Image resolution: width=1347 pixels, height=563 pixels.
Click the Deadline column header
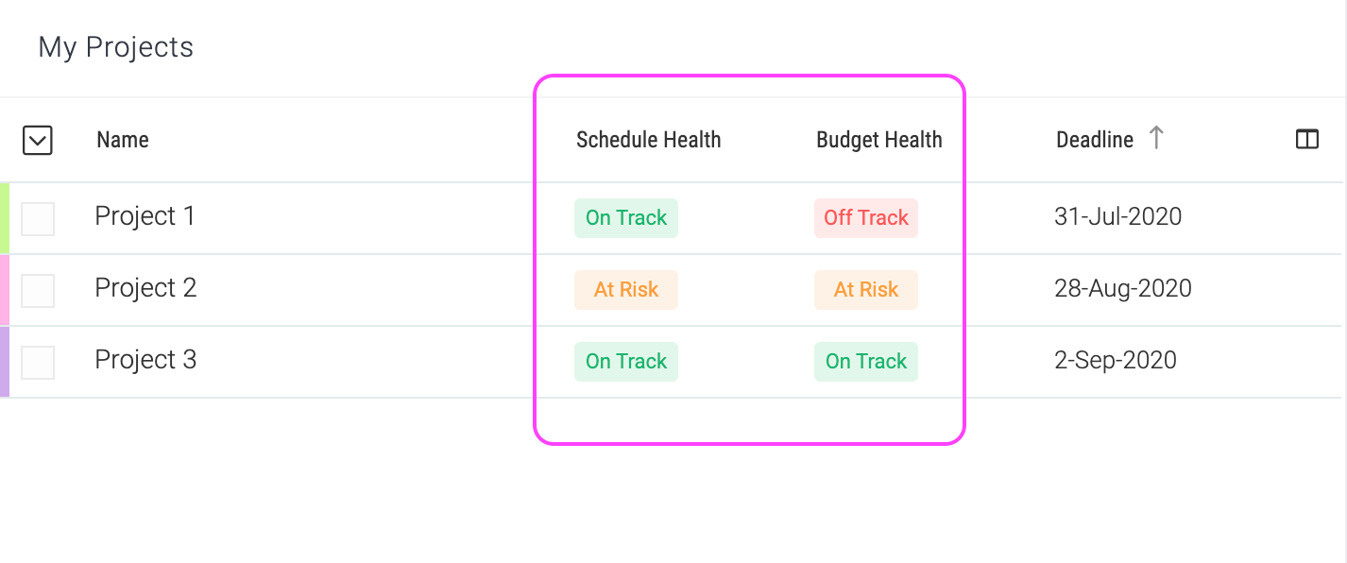(x=1095, y=140)
